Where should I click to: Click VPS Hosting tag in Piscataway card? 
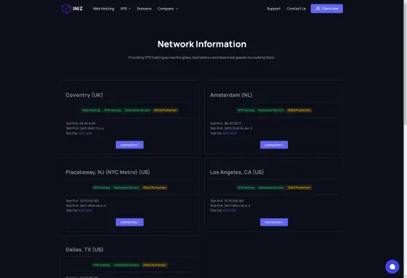(101, 188)
